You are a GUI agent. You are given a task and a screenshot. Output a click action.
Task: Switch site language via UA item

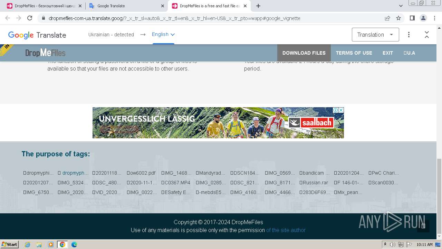(x=409, y=53)
